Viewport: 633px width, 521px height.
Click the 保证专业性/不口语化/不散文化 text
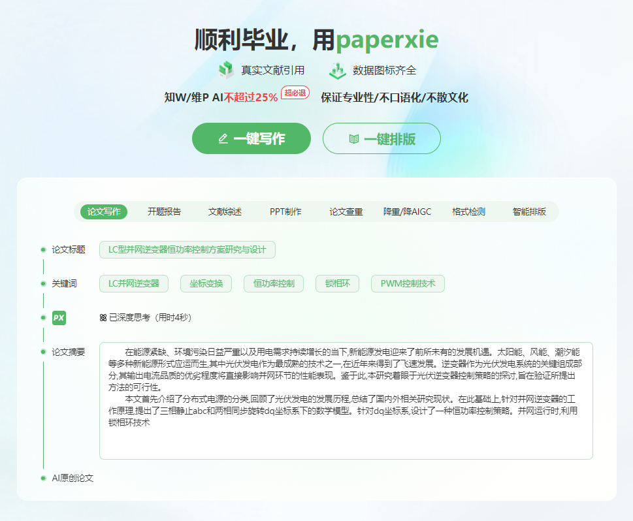coord(395,98)
